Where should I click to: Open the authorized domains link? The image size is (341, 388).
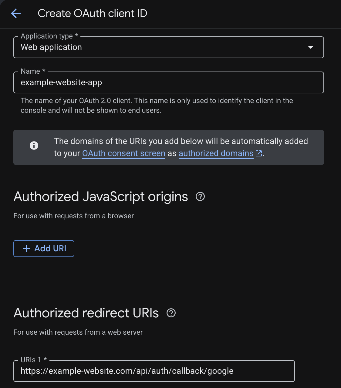tap(216, 153)
